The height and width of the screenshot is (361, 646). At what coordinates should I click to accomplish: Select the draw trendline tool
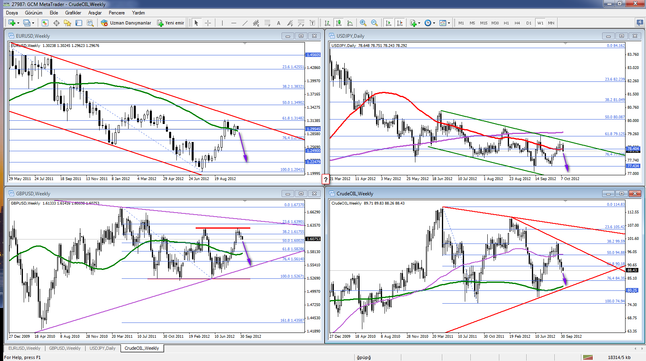[245, 23]
